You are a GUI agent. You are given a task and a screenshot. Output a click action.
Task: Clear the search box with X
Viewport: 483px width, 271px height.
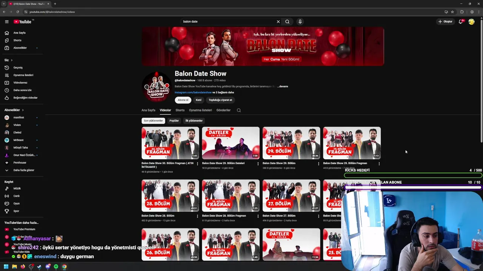278,22
